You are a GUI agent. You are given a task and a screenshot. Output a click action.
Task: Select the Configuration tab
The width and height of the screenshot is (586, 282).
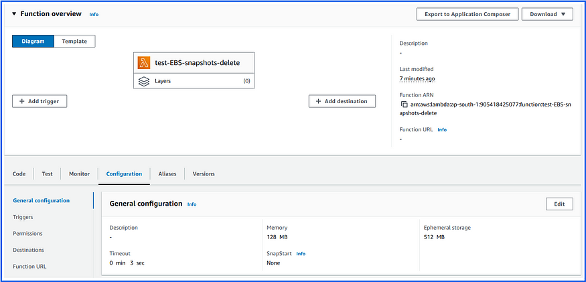click(124, 174)
